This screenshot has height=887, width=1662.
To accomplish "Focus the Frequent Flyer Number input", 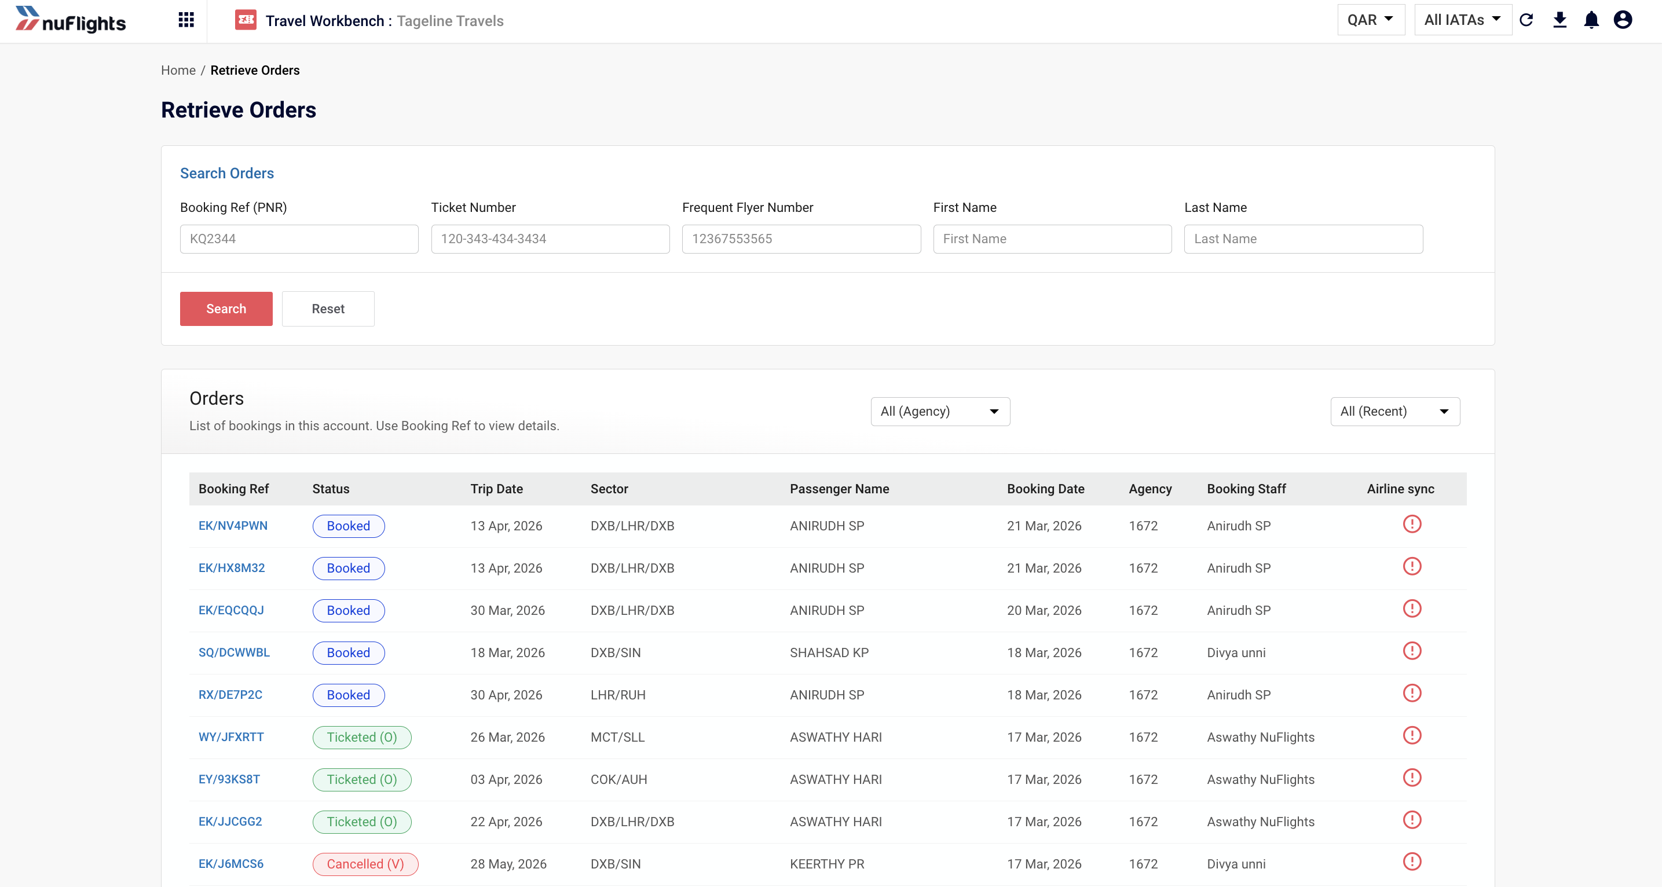I will [801, 239].
